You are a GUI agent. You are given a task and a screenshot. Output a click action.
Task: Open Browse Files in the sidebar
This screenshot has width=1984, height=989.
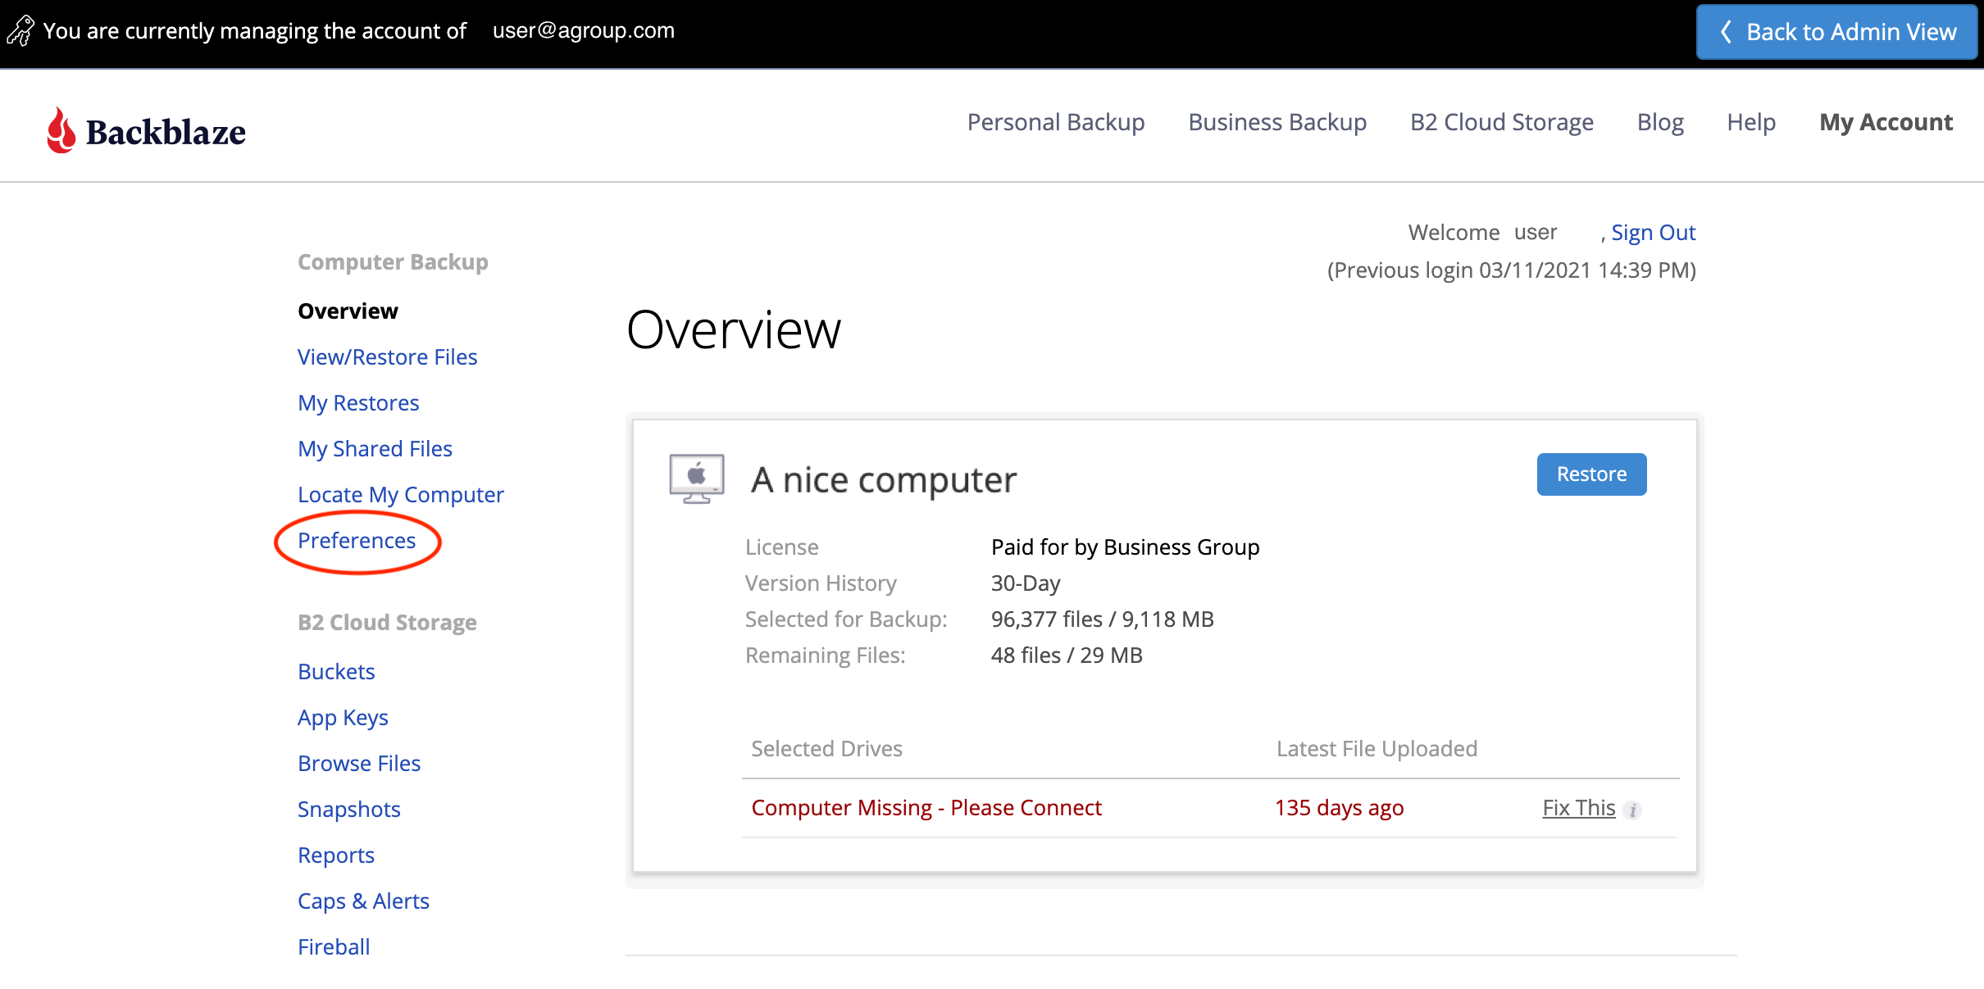point(359,764)
